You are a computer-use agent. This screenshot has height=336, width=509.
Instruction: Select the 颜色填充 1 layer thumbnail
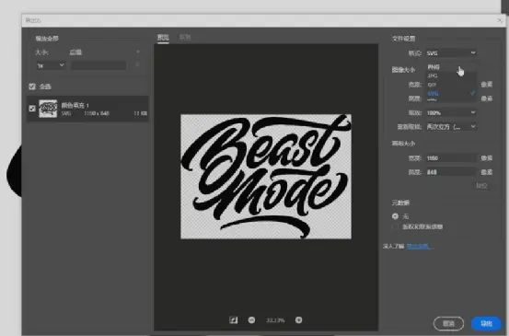[x=48, y=109]
